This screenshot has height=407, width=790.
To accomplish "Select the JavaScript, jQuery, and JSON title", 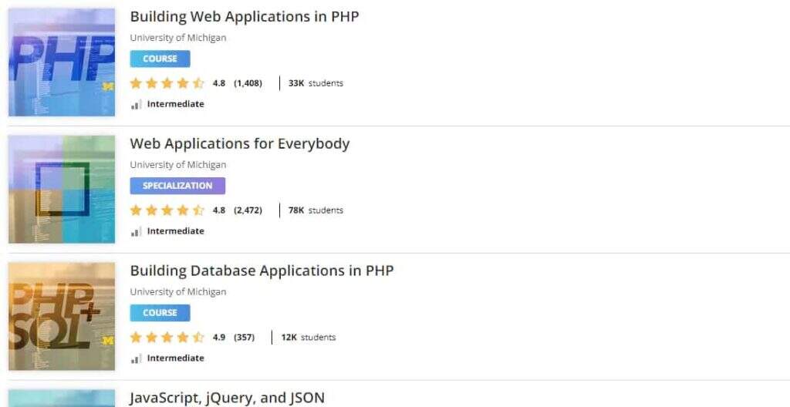I will point(227,398).
